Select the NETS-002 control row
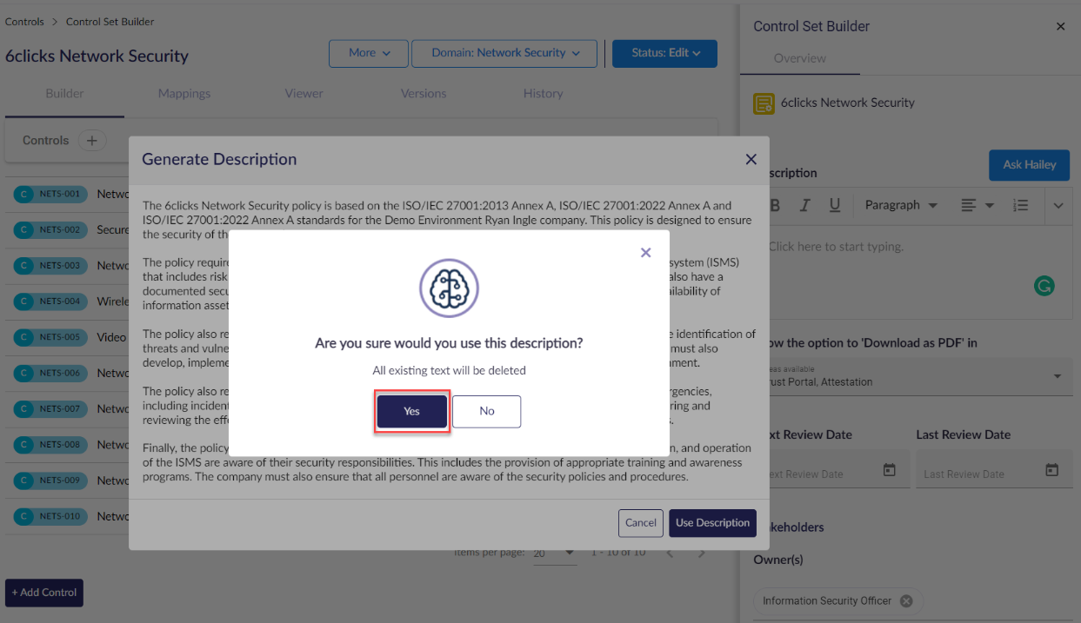Screen dimensions: 1081x623 (x=68, y=229)
